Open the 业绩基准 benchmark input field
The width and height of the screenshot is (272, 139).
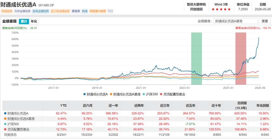pos(235,21)
